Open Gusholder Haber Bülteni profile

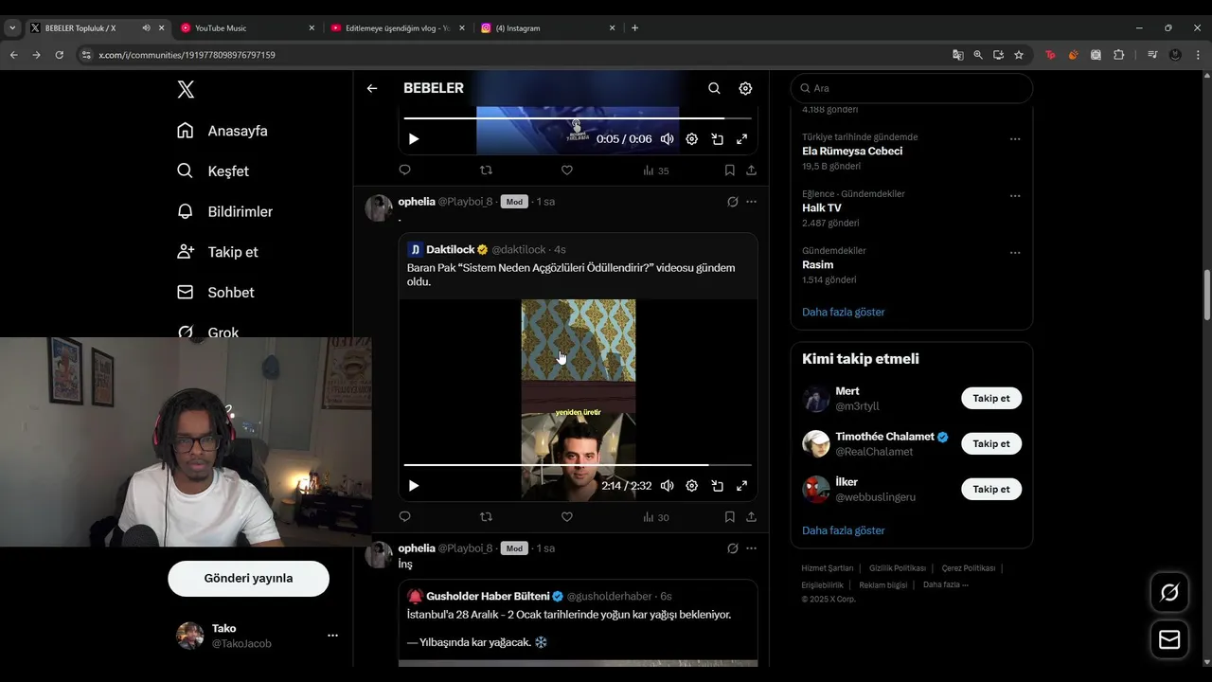(488, 596)
